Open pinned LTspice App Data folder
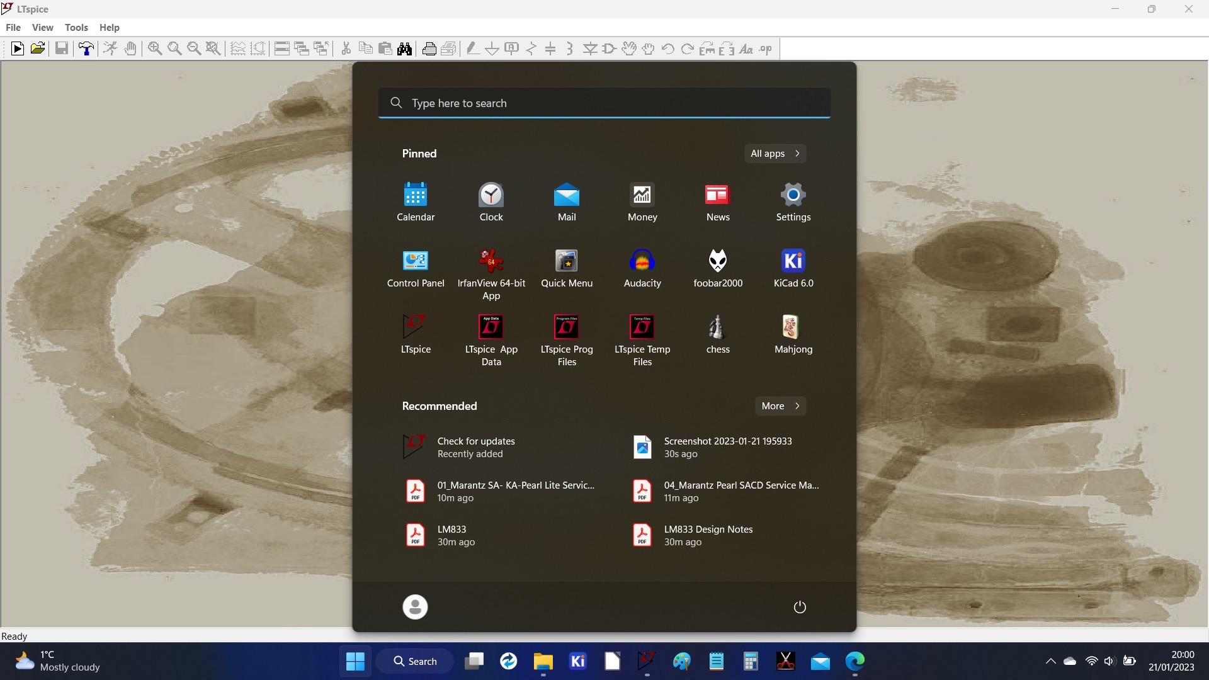This screenshot has width=1209, height=680. click(x=491, y=341)
